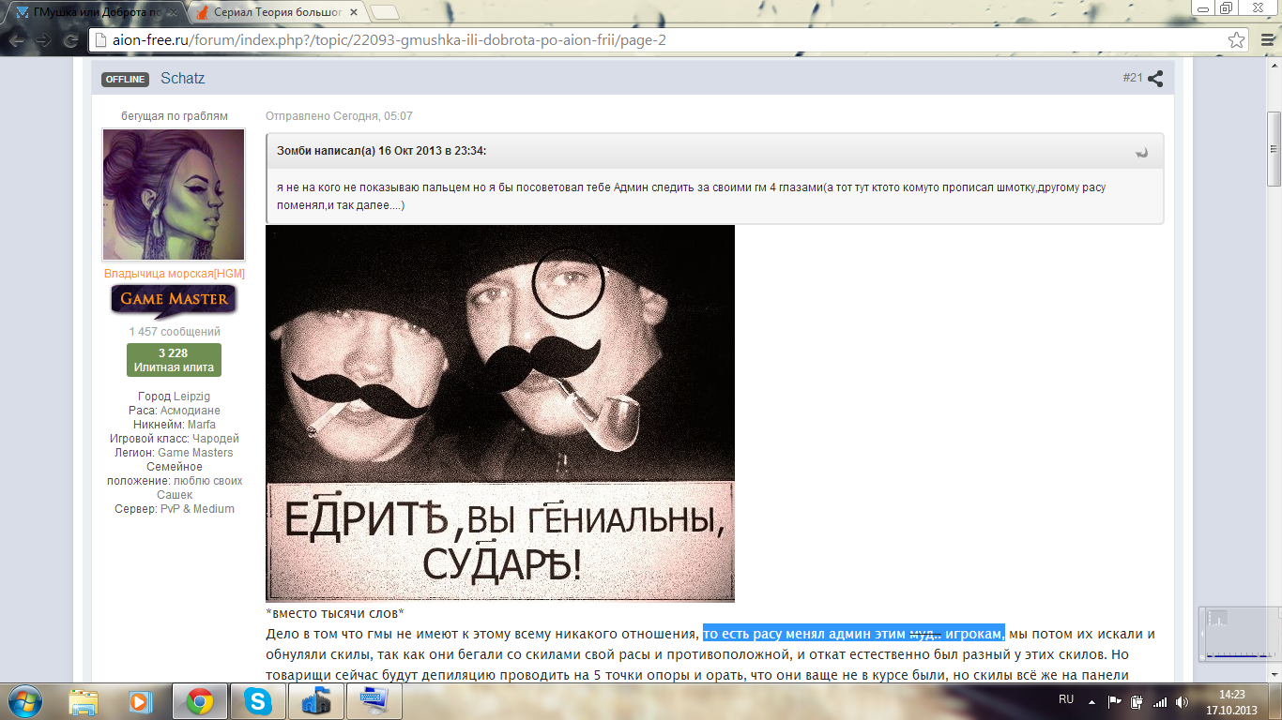Image resolution: width=1282 pixels, height=720 pixels.
Task: Click the small preview widget at right edge
Action: [1240, 633]
